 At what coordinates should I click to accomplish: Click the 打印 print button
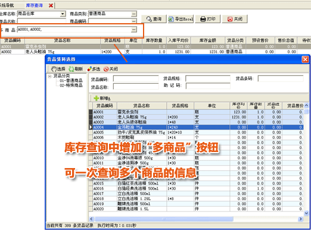[x=208, y=19]
